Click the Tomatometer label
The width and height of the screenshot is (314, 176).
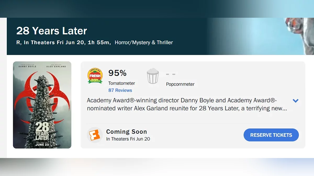(122, 83)
